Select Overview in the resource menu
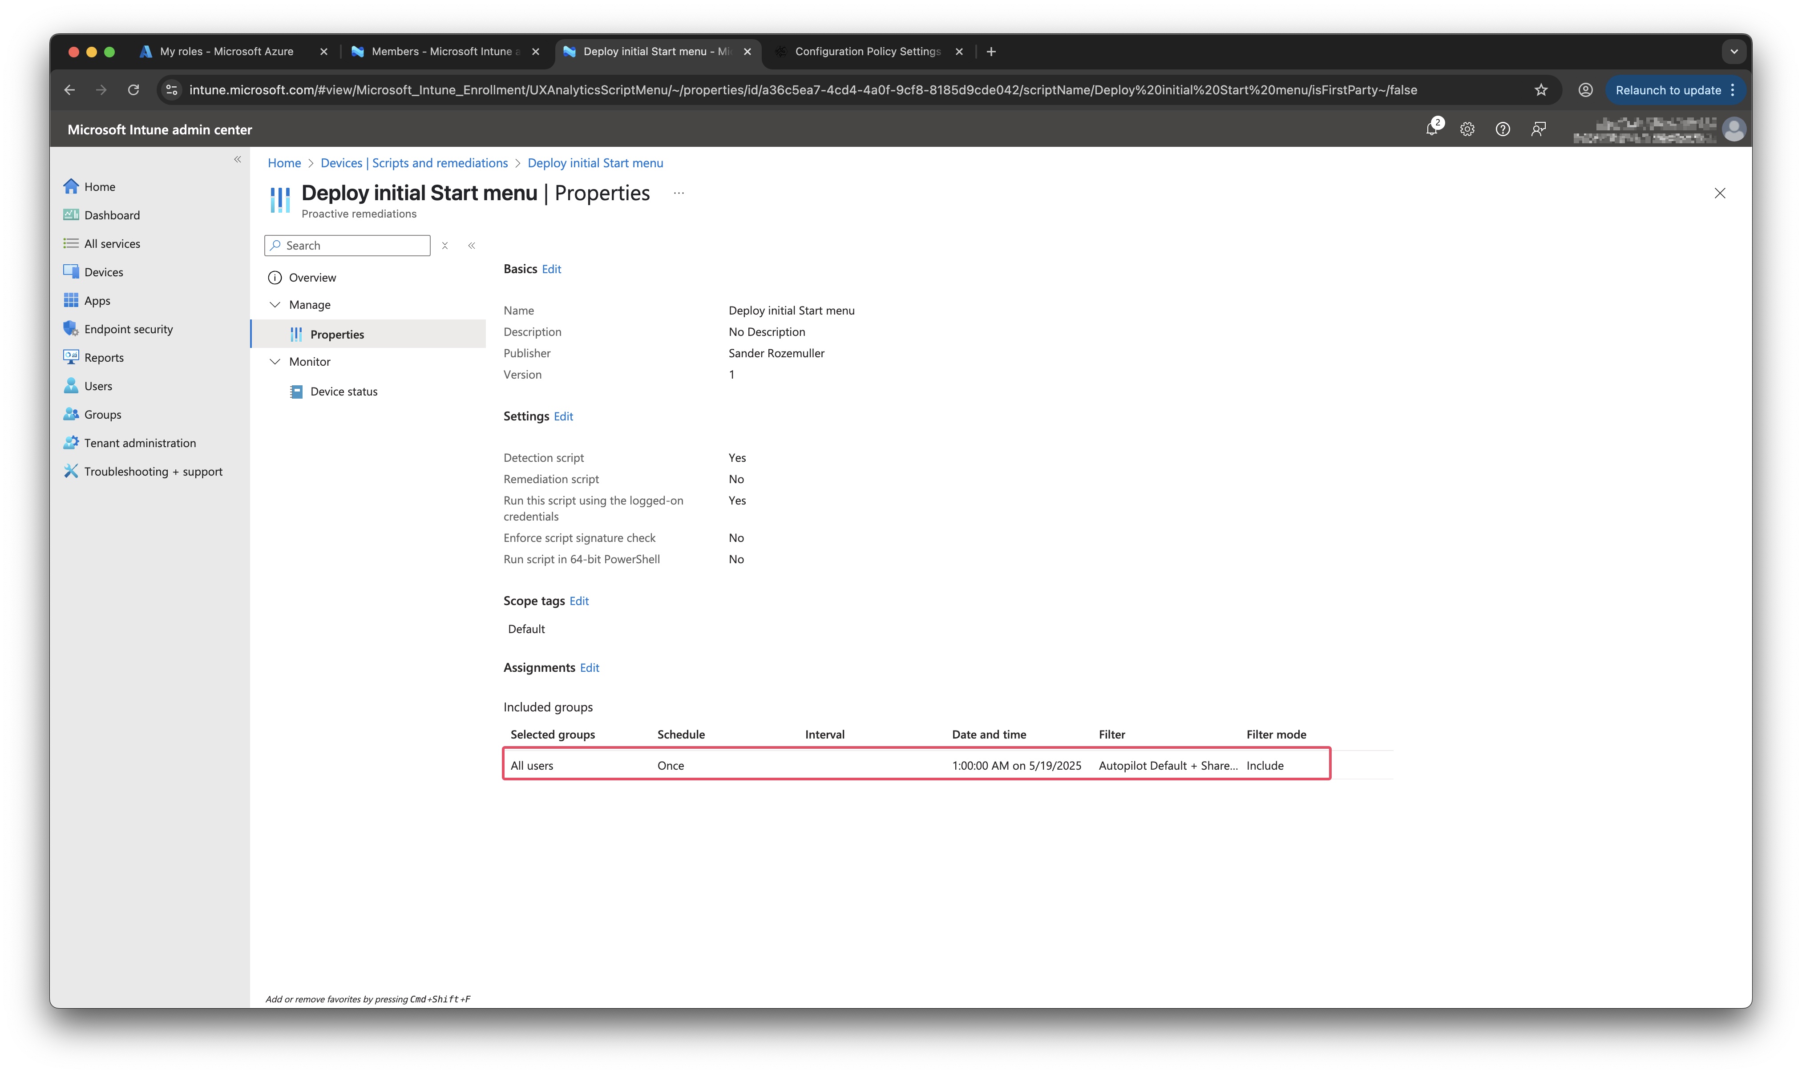Image resolution: width=1802 pixels, height=1074 pixels. [x=312, y=278]
